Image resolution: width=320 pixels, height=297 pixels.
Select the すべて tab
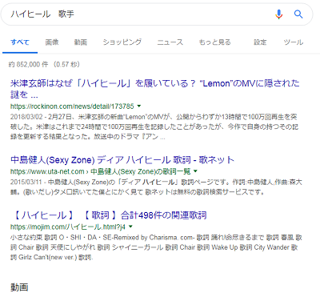coord(20,42)
